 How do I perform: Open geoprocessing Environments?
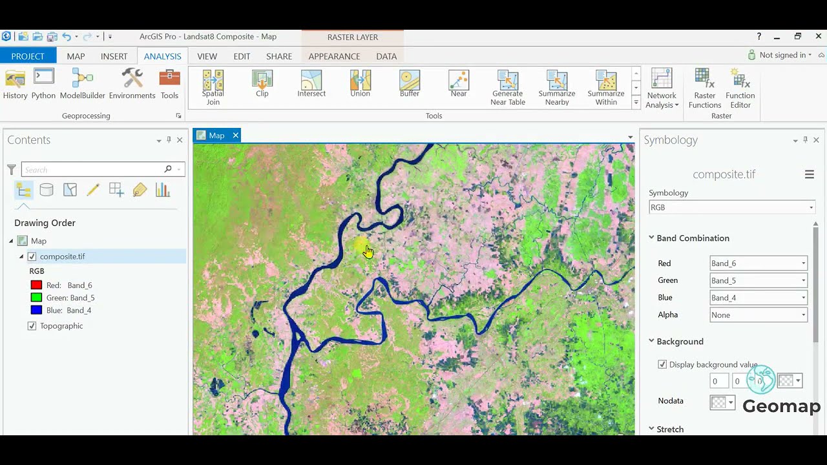click(x=132, y=85)
